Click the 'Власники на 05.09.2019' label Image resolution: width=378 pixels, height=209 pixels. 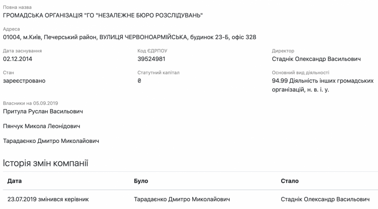tap(30, 103)
